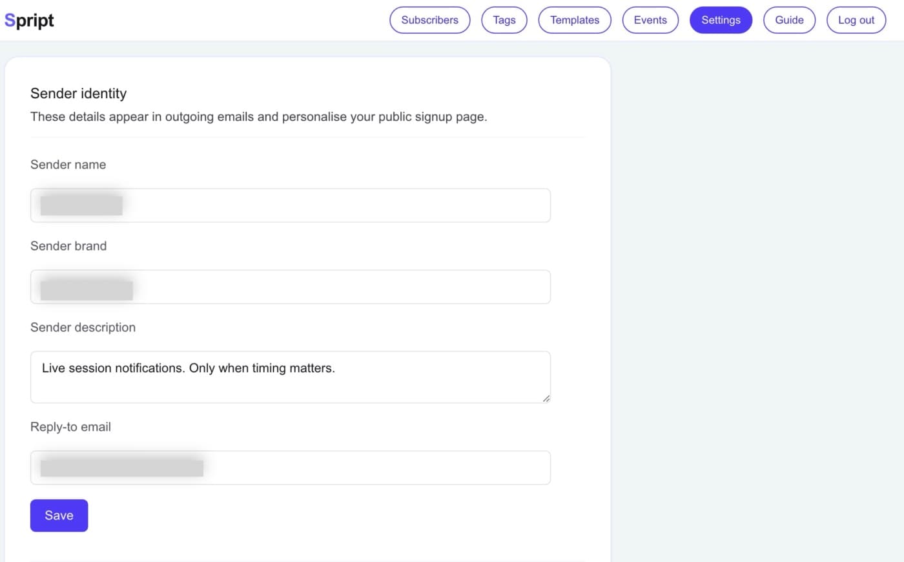The image size is (904, 562).
Task: Click the Reply-to email label
Action: tap(70, 427)
